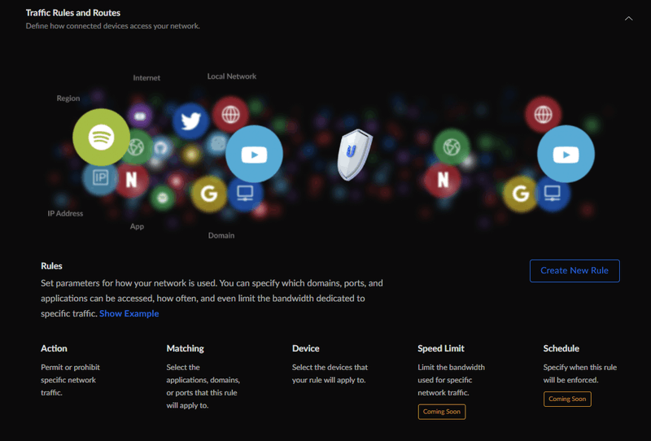Screen dimensions: 651x441
Task: Click the right YouTube play icon
Action: click(566, 154)
